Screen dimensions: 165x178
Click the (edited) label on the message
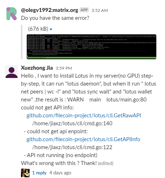pos(106,164)
